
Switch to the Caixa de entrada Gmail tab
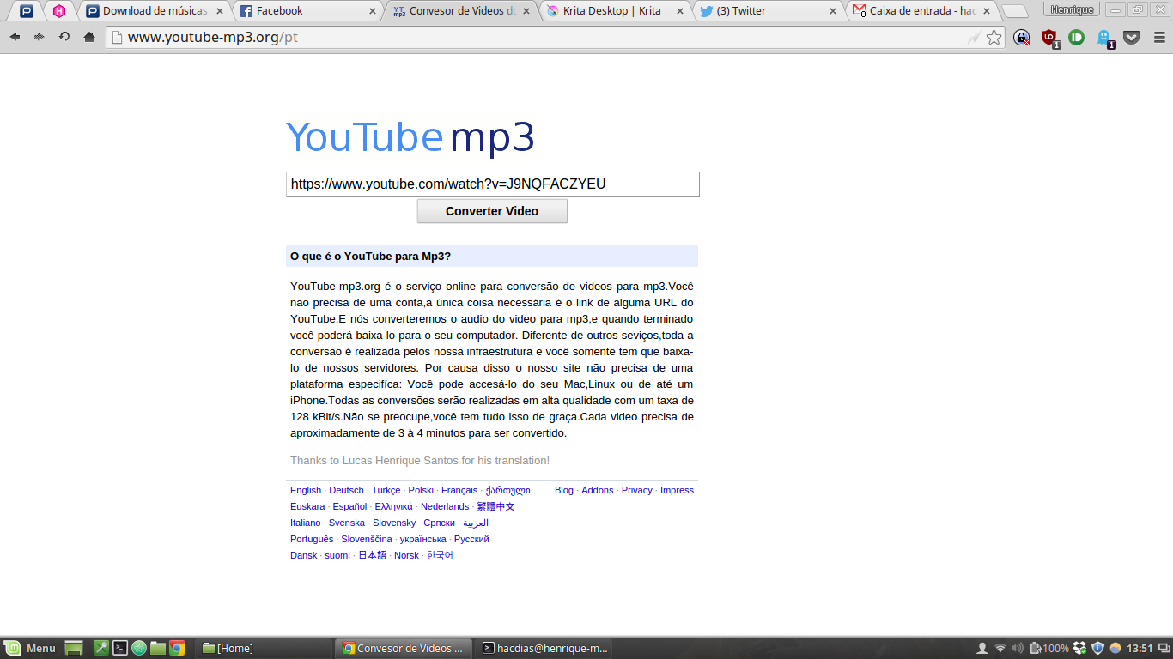[922, 11]
